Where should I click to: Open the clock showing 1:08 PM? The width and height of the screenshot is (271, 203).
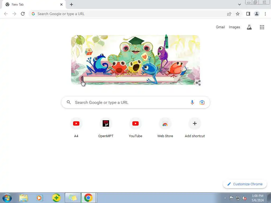coord(258,198)
